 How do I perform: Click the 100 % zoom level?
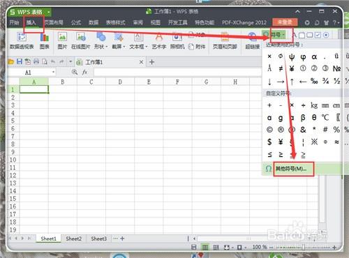click(260, 247)
